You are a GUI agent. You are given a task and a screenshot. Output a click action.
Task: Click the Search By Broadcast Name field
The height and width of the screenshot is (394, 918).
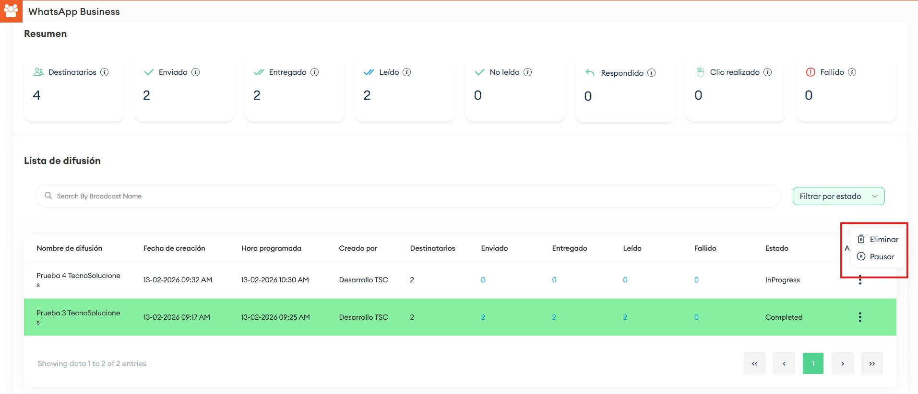(408, 196)
